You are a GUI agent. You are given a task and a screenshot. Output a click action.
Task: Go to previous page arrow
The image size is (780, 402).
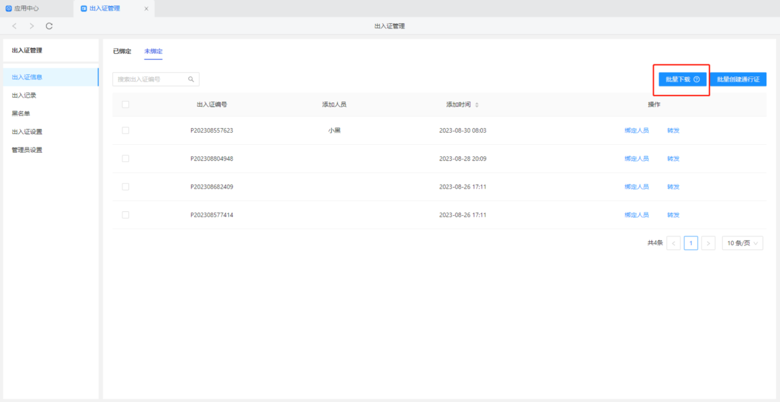(x=673, y=243)
